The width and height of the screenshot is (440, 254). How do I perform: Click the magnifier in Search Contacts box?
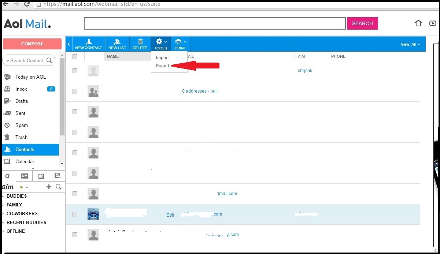click(49, 60)
